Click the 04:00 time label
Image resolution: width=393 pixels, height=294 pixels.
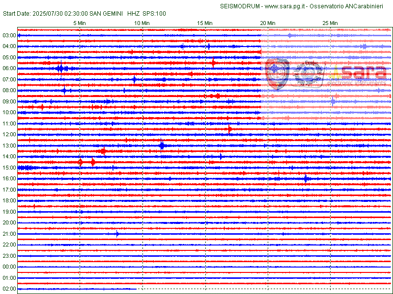pos(9,46)
